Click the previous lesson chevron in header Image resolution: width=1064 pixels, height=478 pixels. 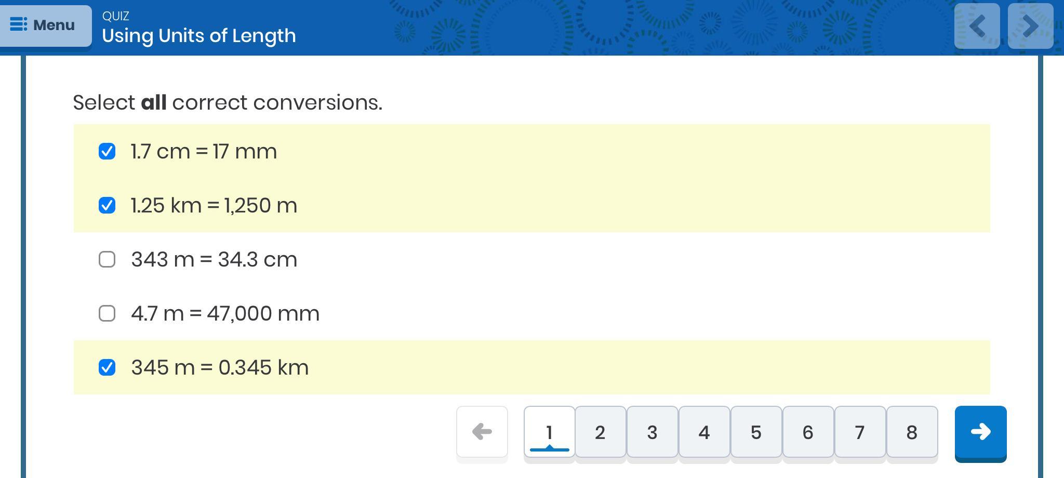[977, 26]
